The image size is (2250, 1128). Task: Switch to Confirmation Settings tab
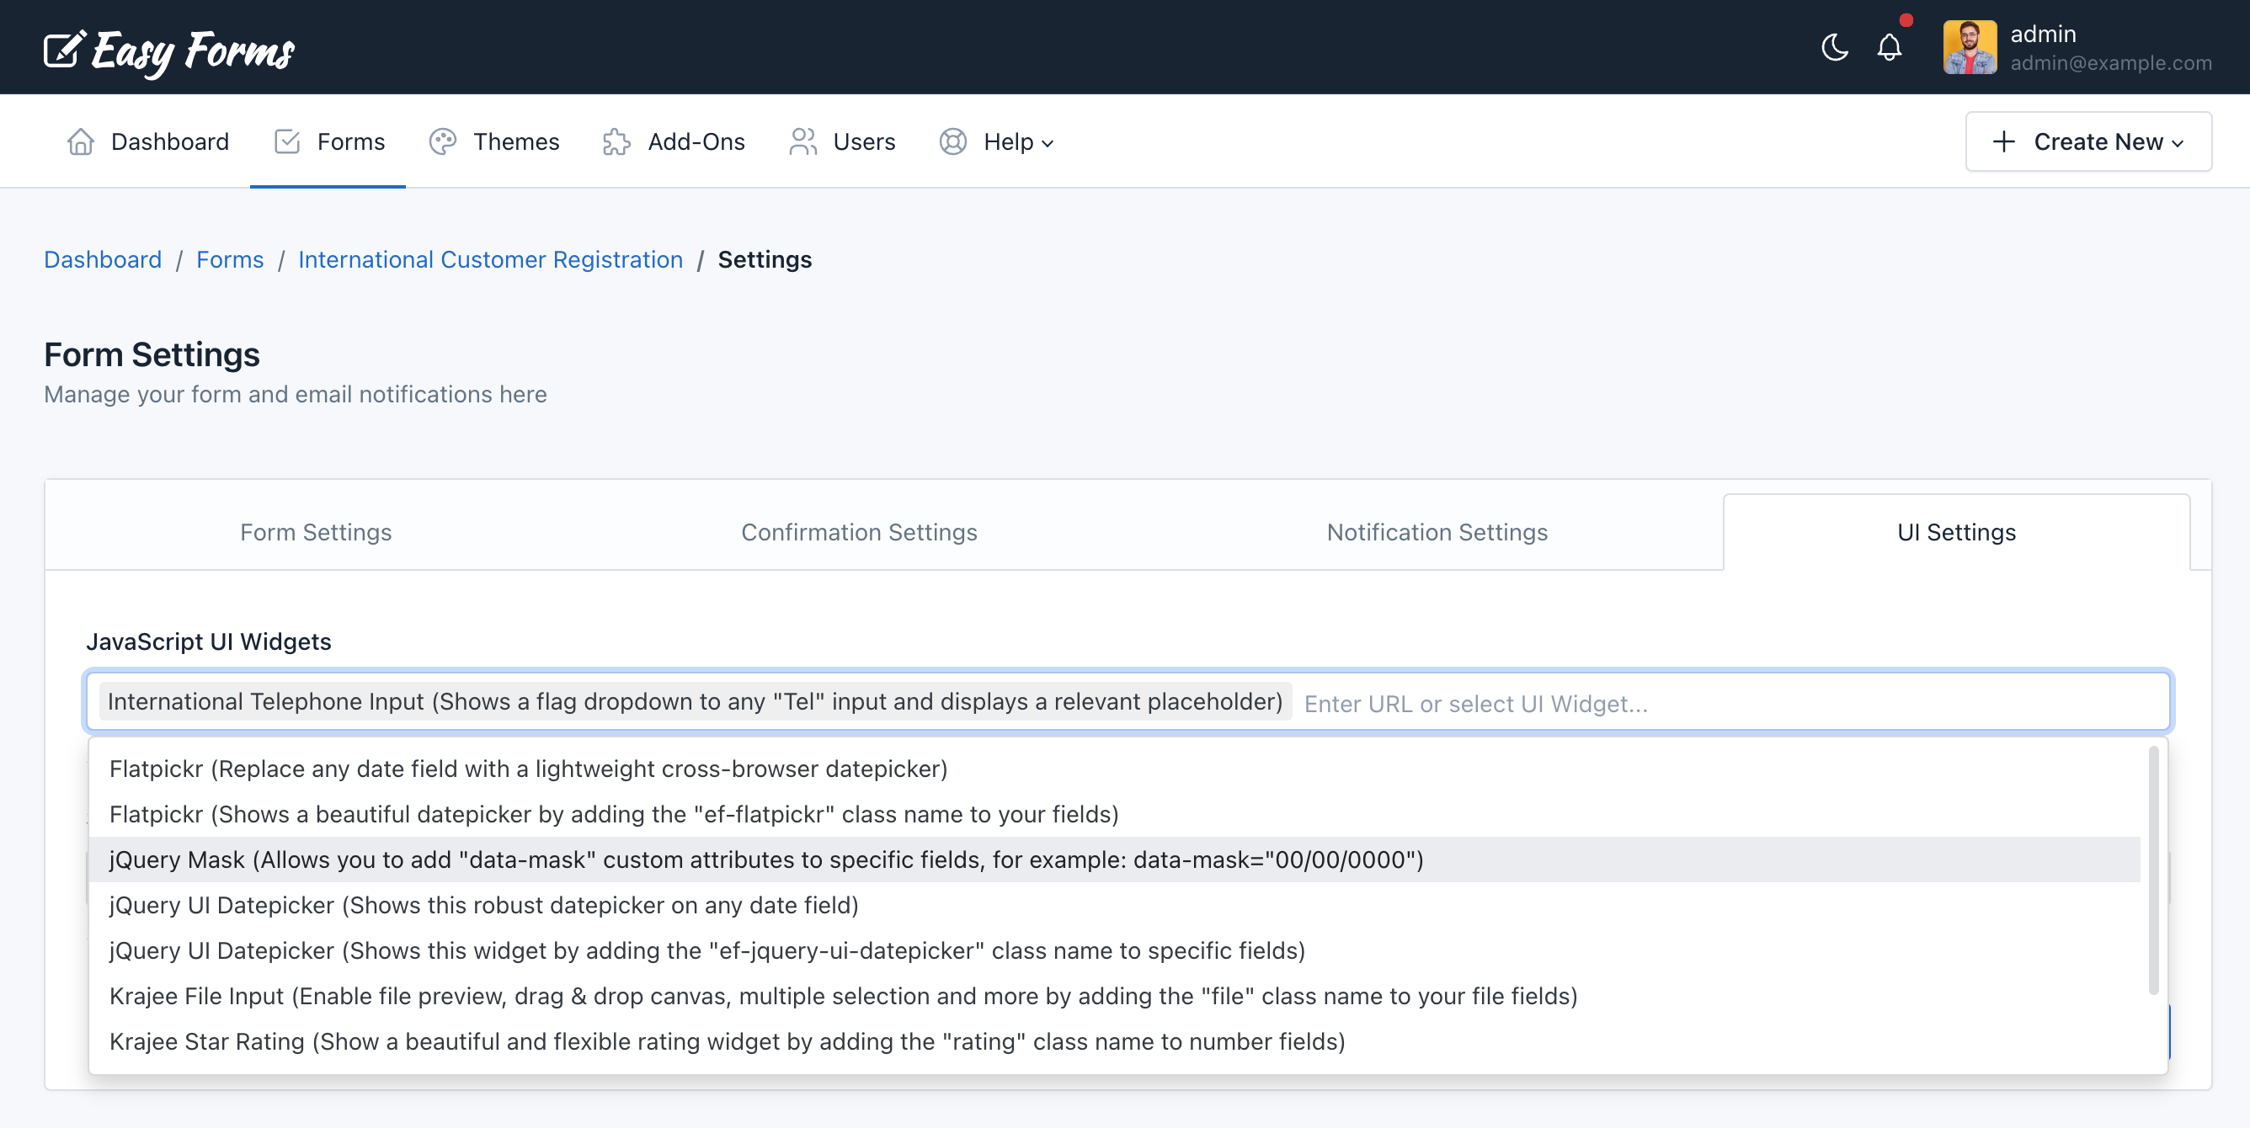coord(859,533)
